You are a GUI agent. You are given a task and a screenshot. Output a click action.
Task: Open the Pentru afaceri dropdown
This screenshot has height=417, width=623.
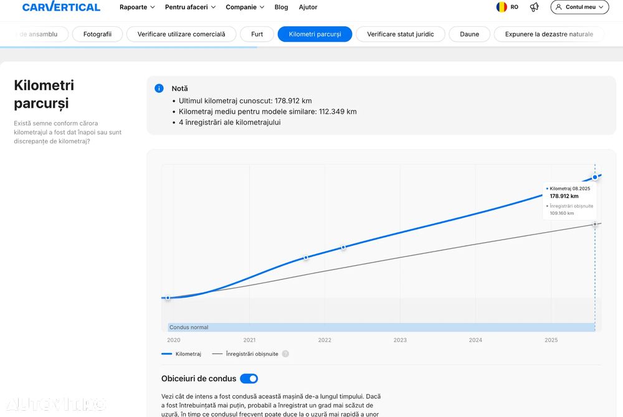(x=190, y=7)
